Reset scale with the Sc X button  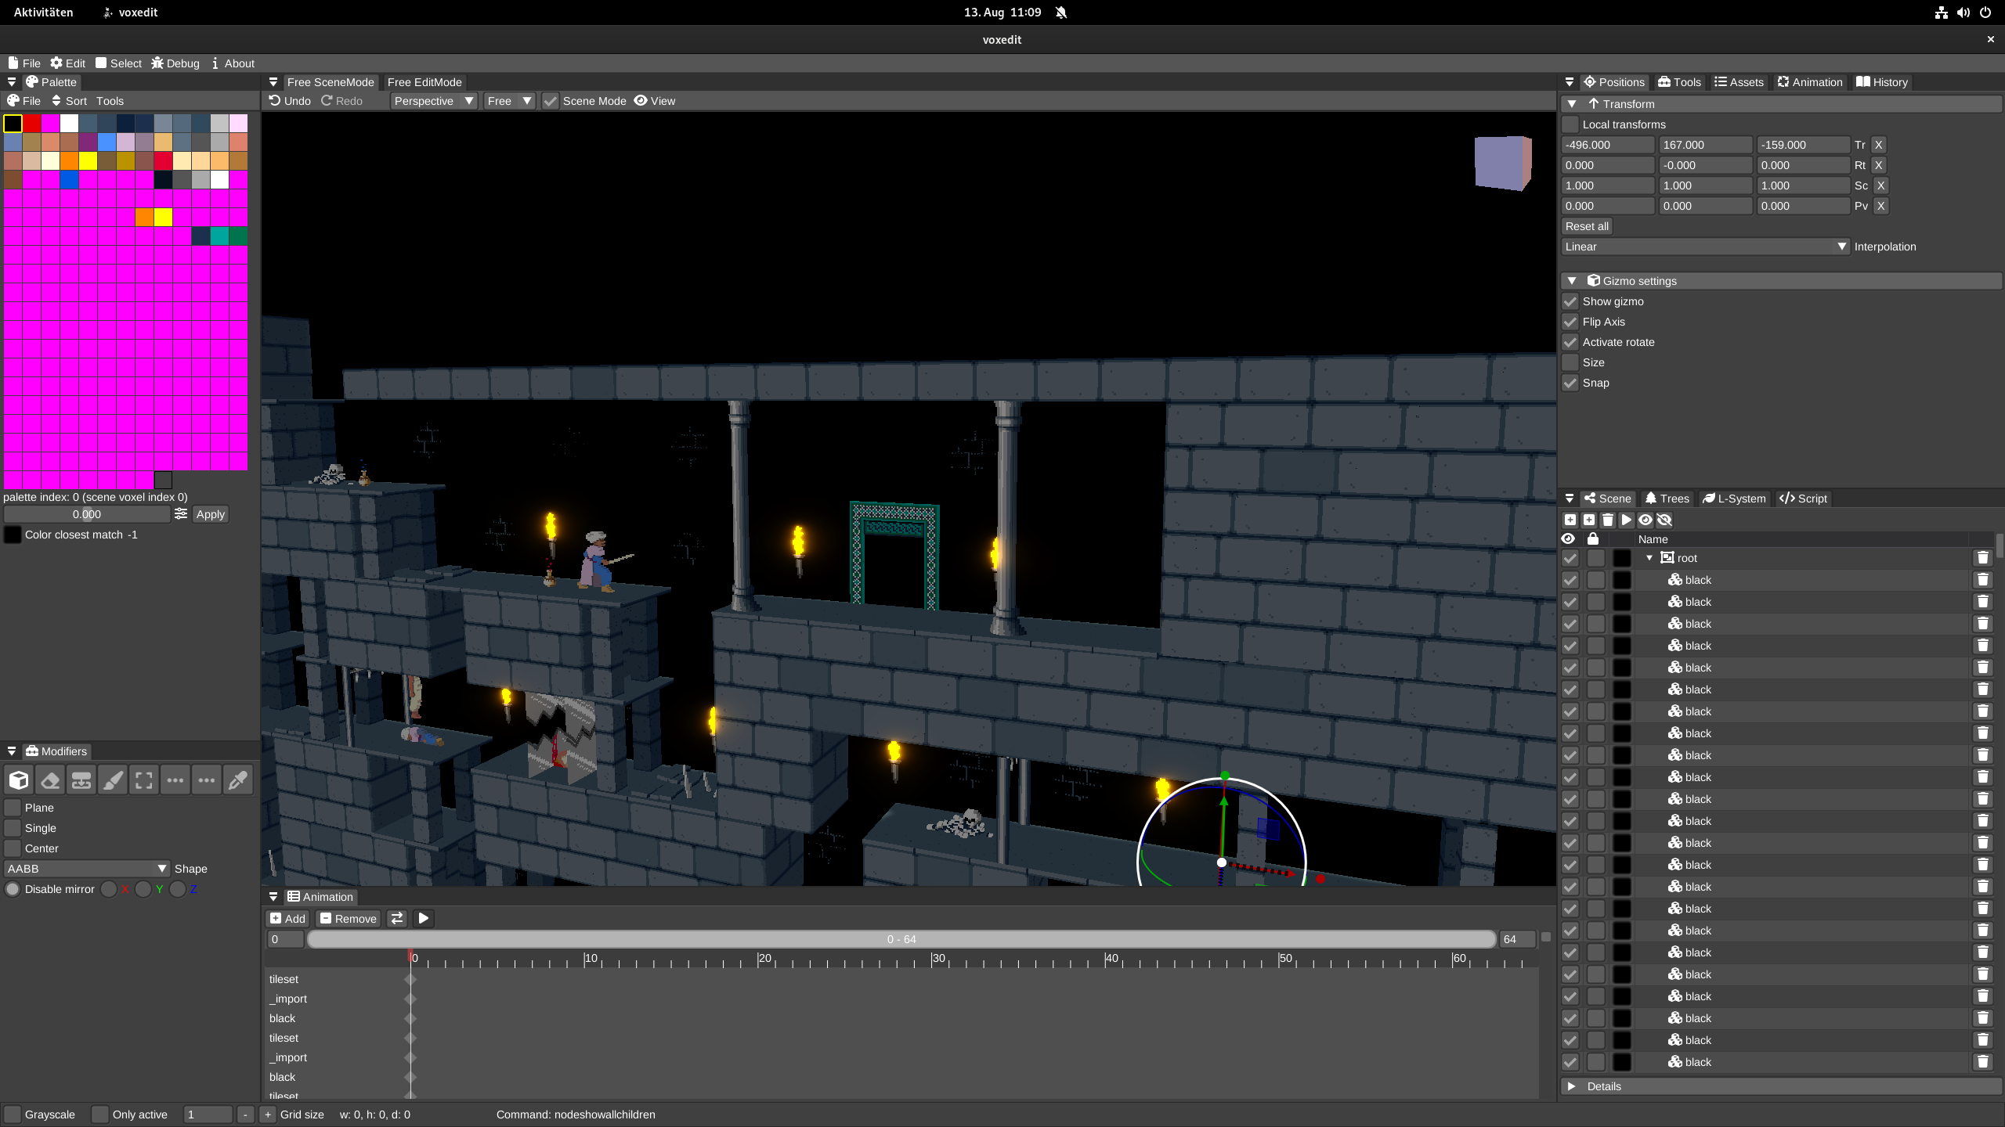[1880, 185]
